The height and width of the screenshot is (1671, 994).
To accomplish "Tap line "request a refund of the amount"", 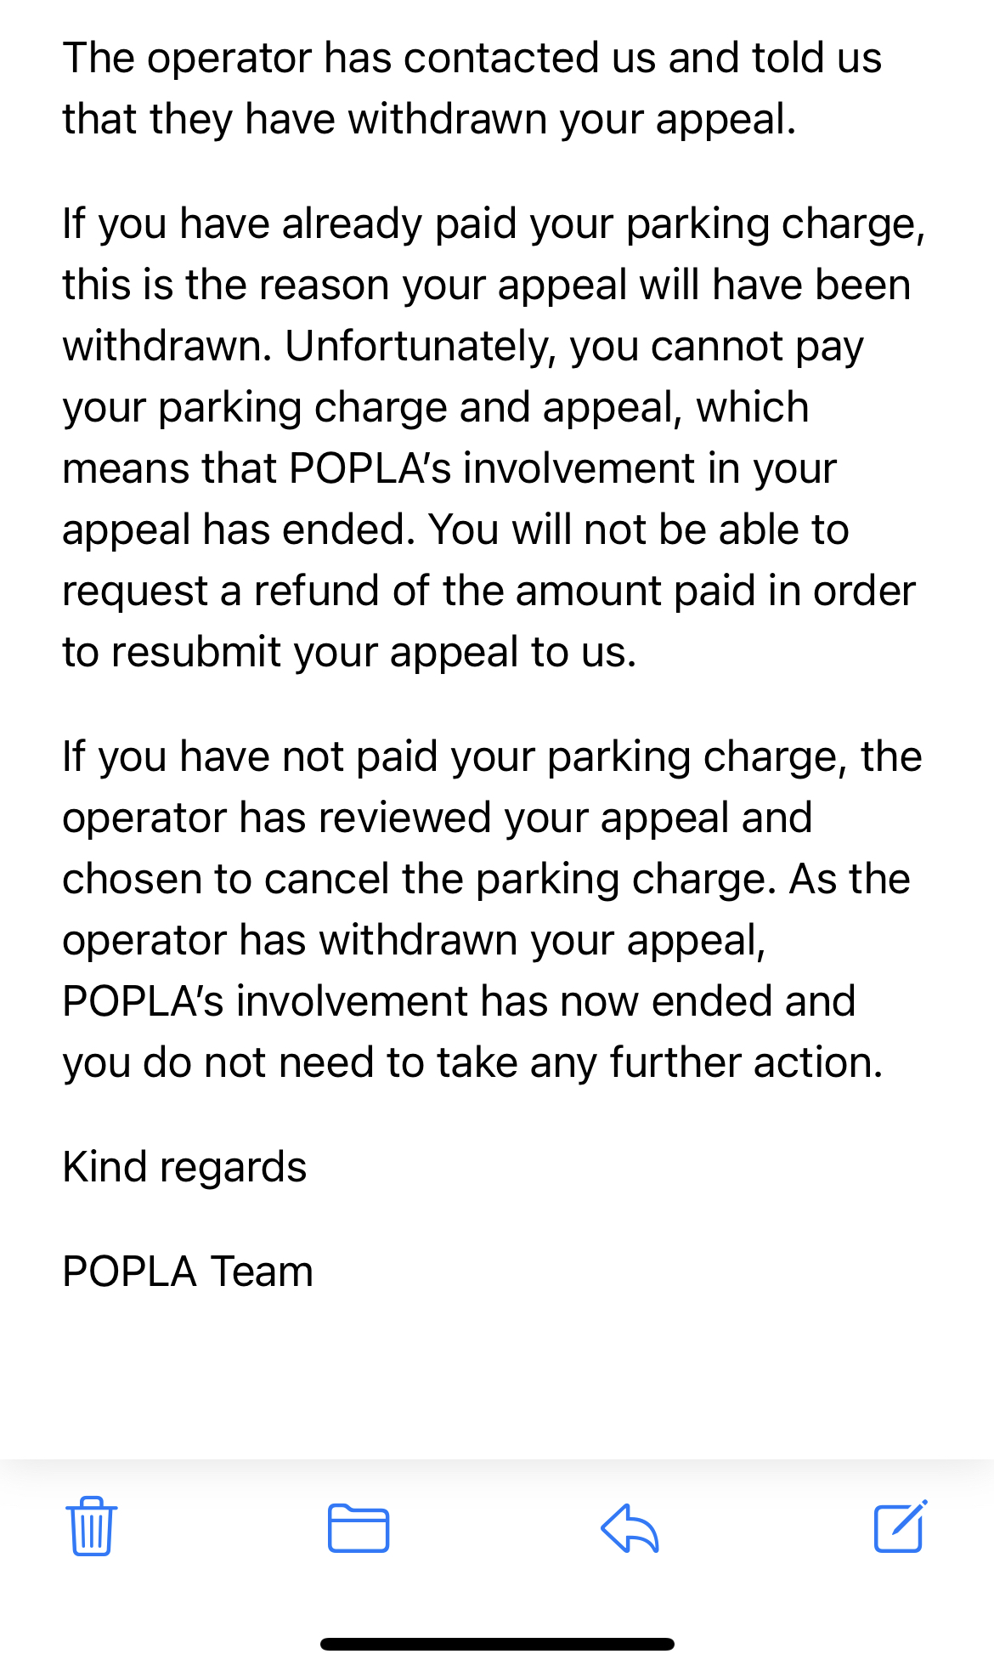I will [x=489, y=591].
